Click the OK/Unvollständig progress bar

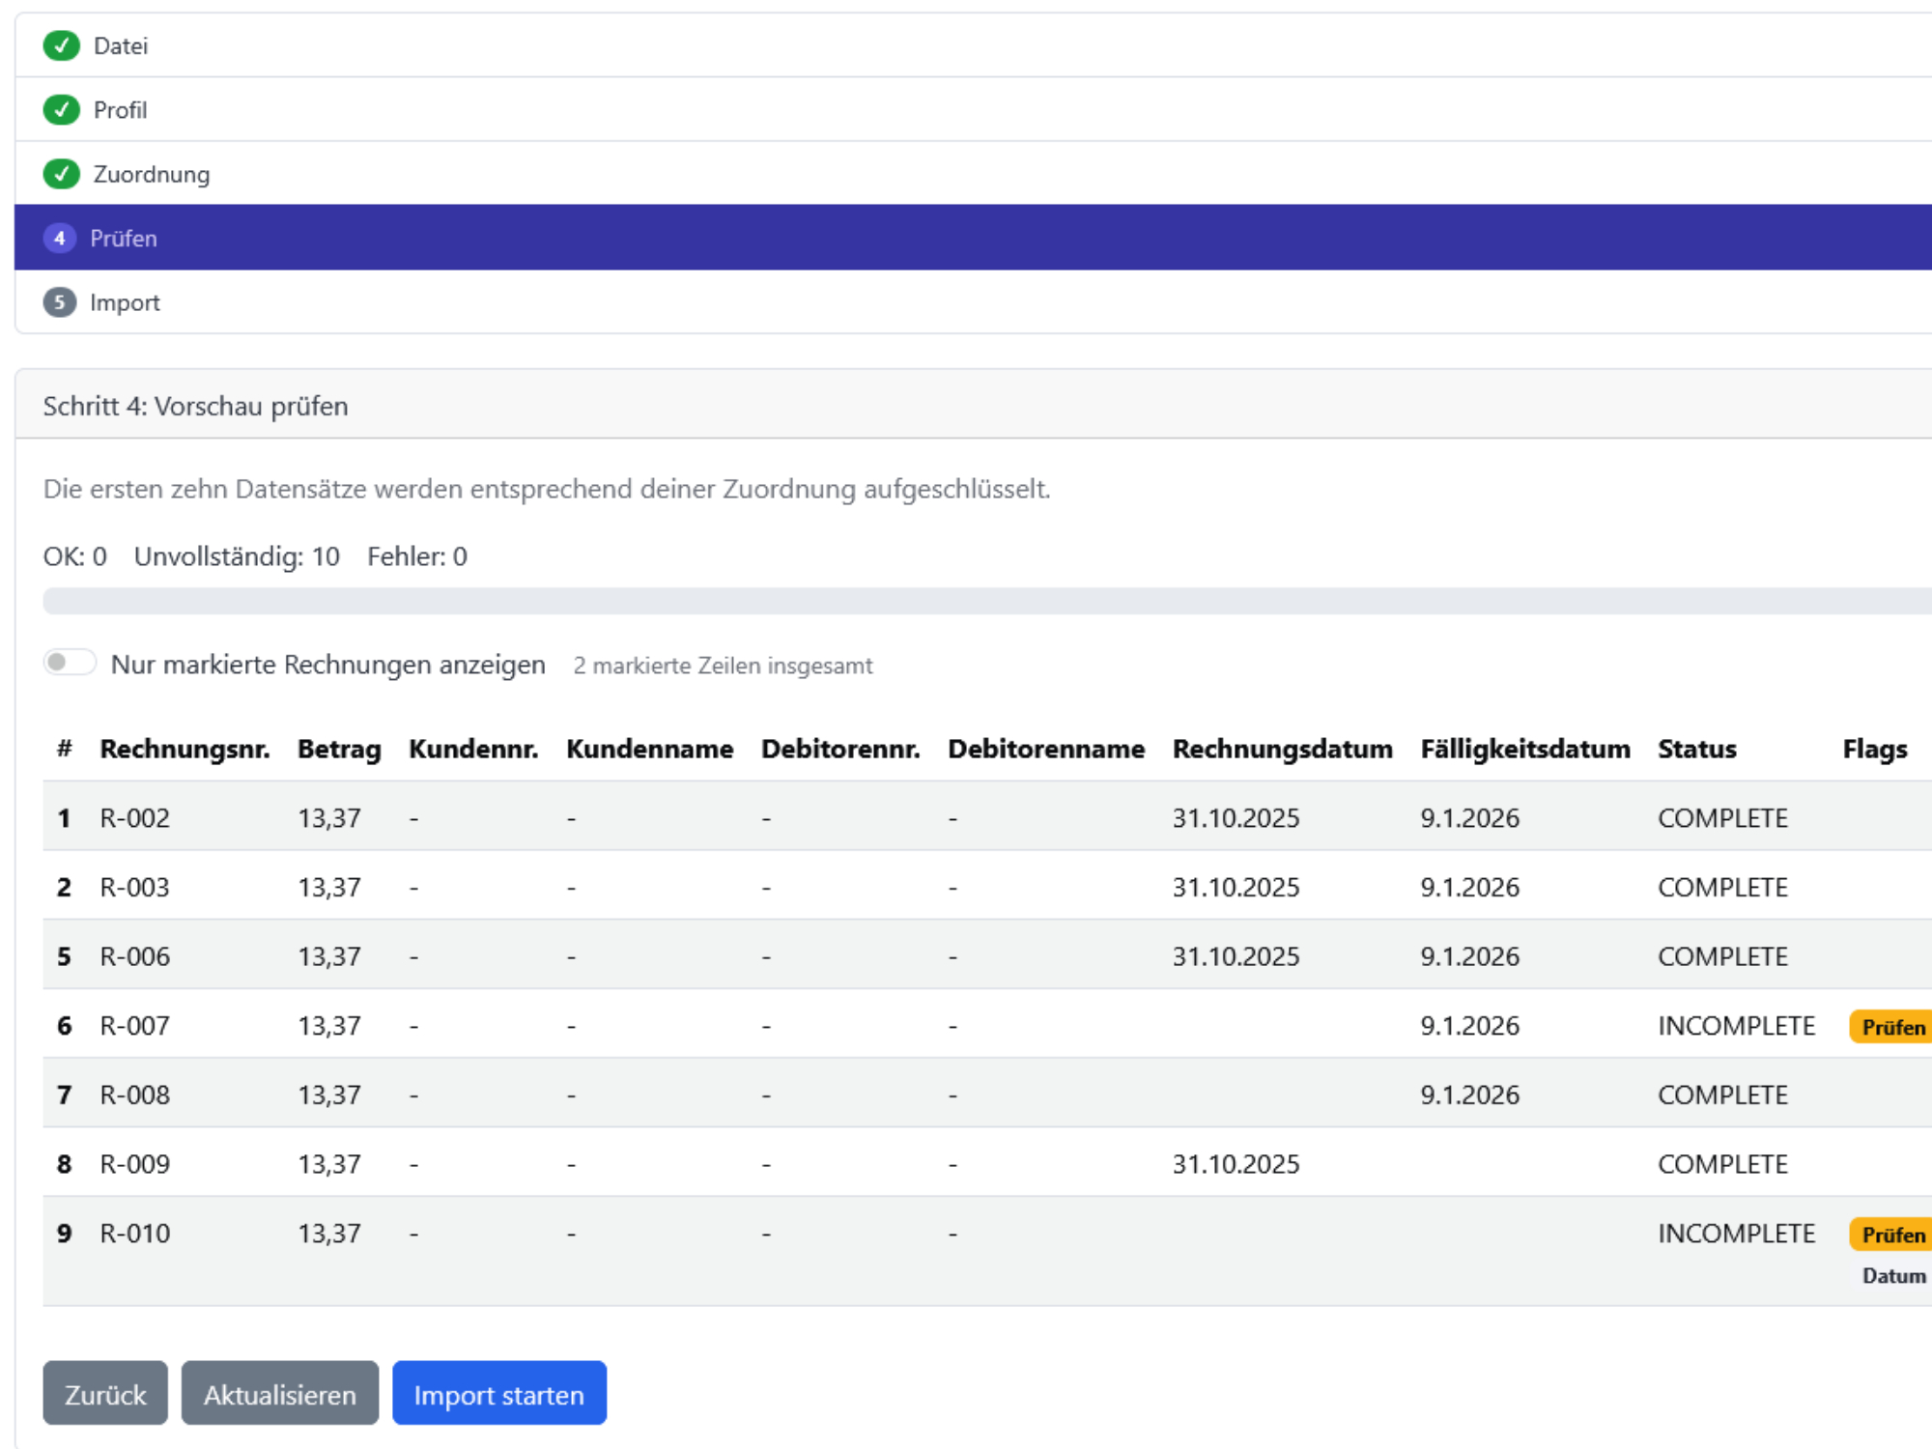(987, 601)
